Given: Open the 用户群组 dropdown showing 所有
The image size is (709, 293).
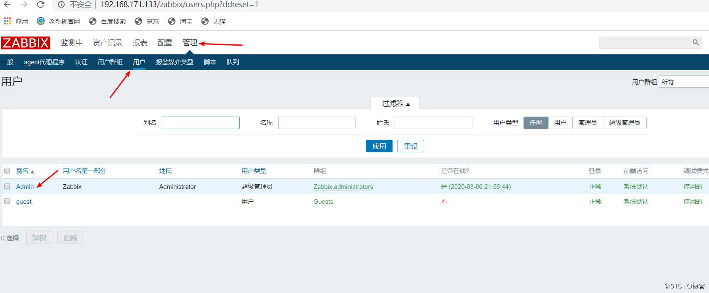Looking at the screenshot, I should (684, 82).
